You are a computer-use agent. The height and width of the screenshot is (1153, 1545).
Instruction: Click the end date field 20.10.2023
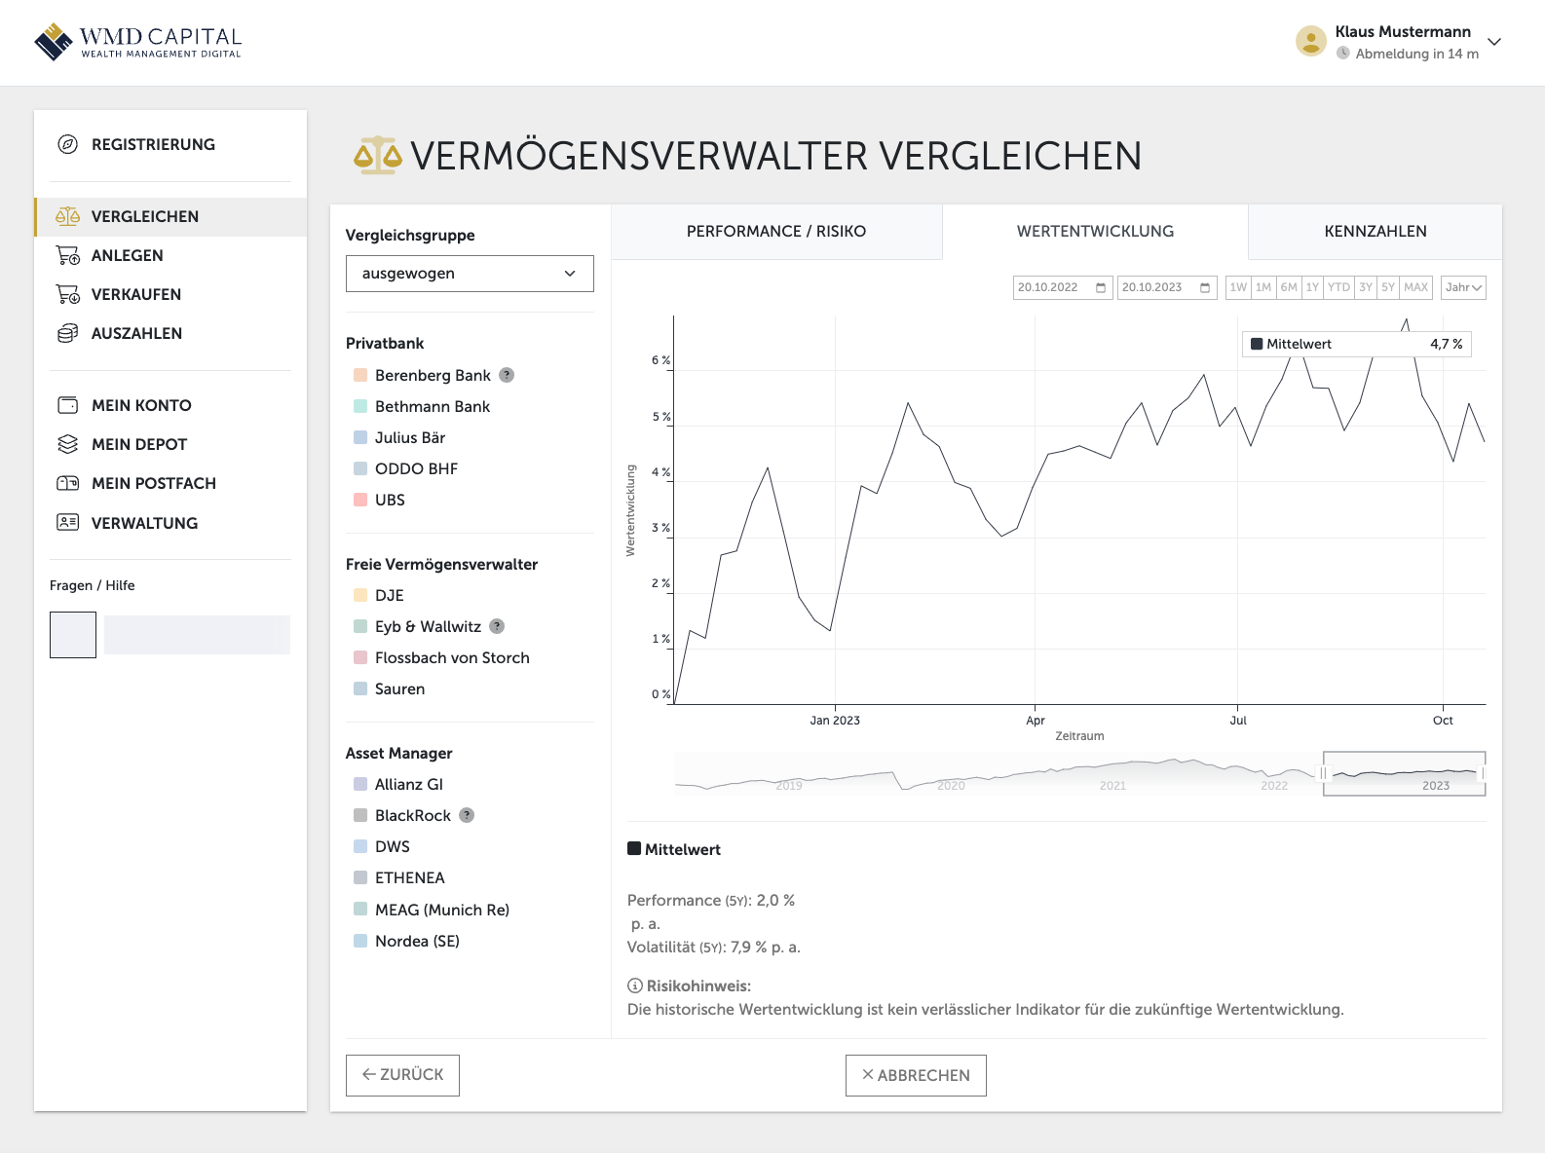(x=1167, y=287)
